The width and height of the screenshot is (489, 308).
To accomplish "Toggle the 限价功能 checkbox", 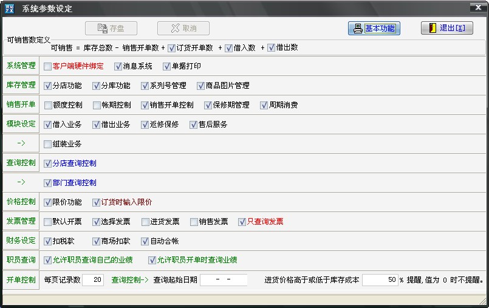I will (47, 202).
